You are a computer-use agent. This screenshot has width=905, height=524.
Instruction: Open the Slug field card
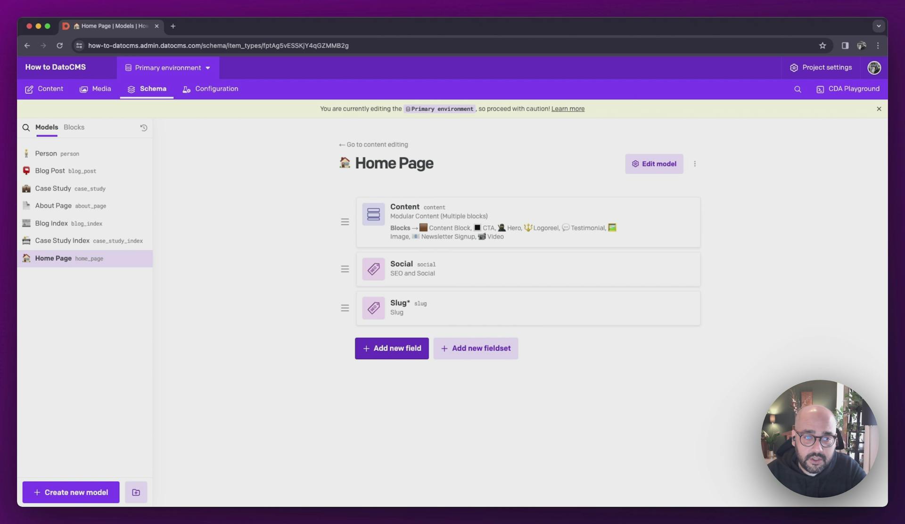tap(528, 308)
